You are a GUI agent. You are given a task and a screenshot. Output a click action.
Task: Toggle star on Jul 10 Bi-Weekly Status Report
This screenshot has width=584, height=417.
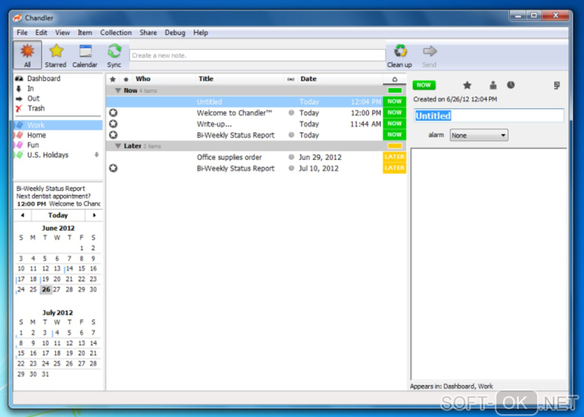coord(113,168)
